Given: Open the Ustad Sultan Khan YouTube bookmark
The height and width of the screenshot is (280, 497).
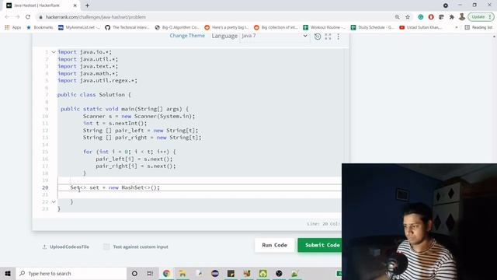Looking at the screenshot, I should (421, 27).
